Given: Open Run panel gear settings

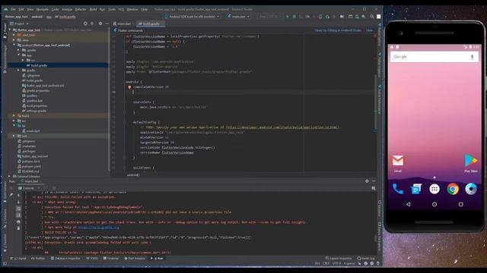Looking at the screenshot, I should (367, 181).
